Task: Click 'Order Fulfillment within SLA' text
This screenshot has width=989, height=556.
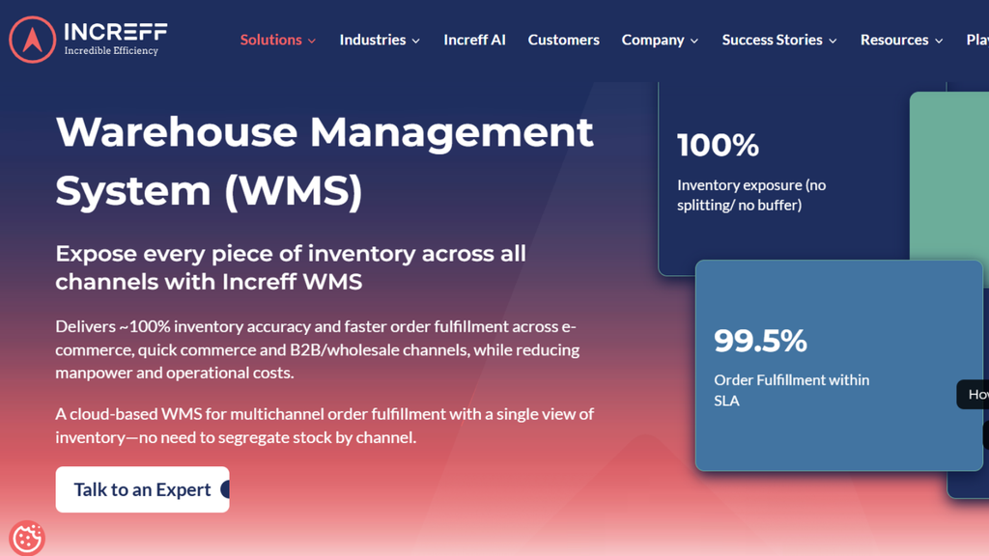Action: (x=792, y=390)
